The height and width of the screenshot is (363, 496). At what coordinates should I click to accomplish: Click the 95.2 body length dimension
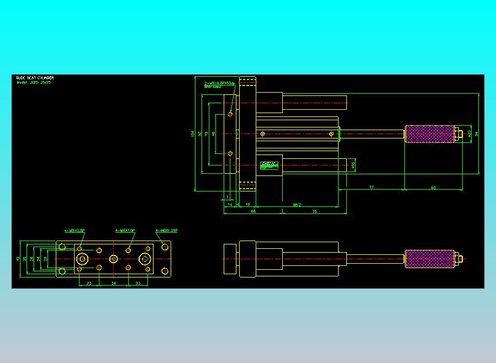click(x=297, y=205)
